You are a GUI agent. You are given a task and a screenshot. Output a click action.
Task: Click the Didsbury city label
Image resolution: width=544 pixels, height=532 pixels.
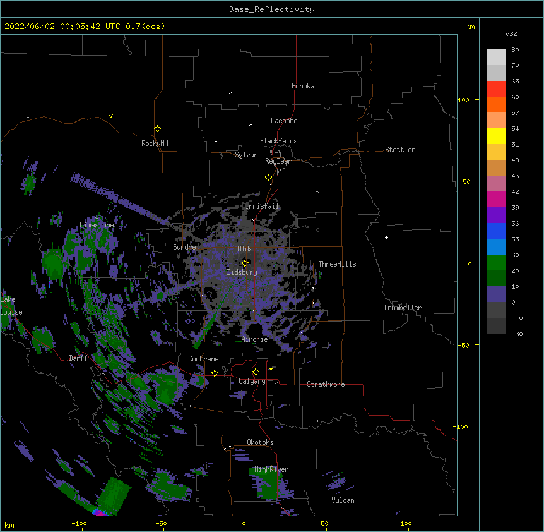click(x=242, y=272)
